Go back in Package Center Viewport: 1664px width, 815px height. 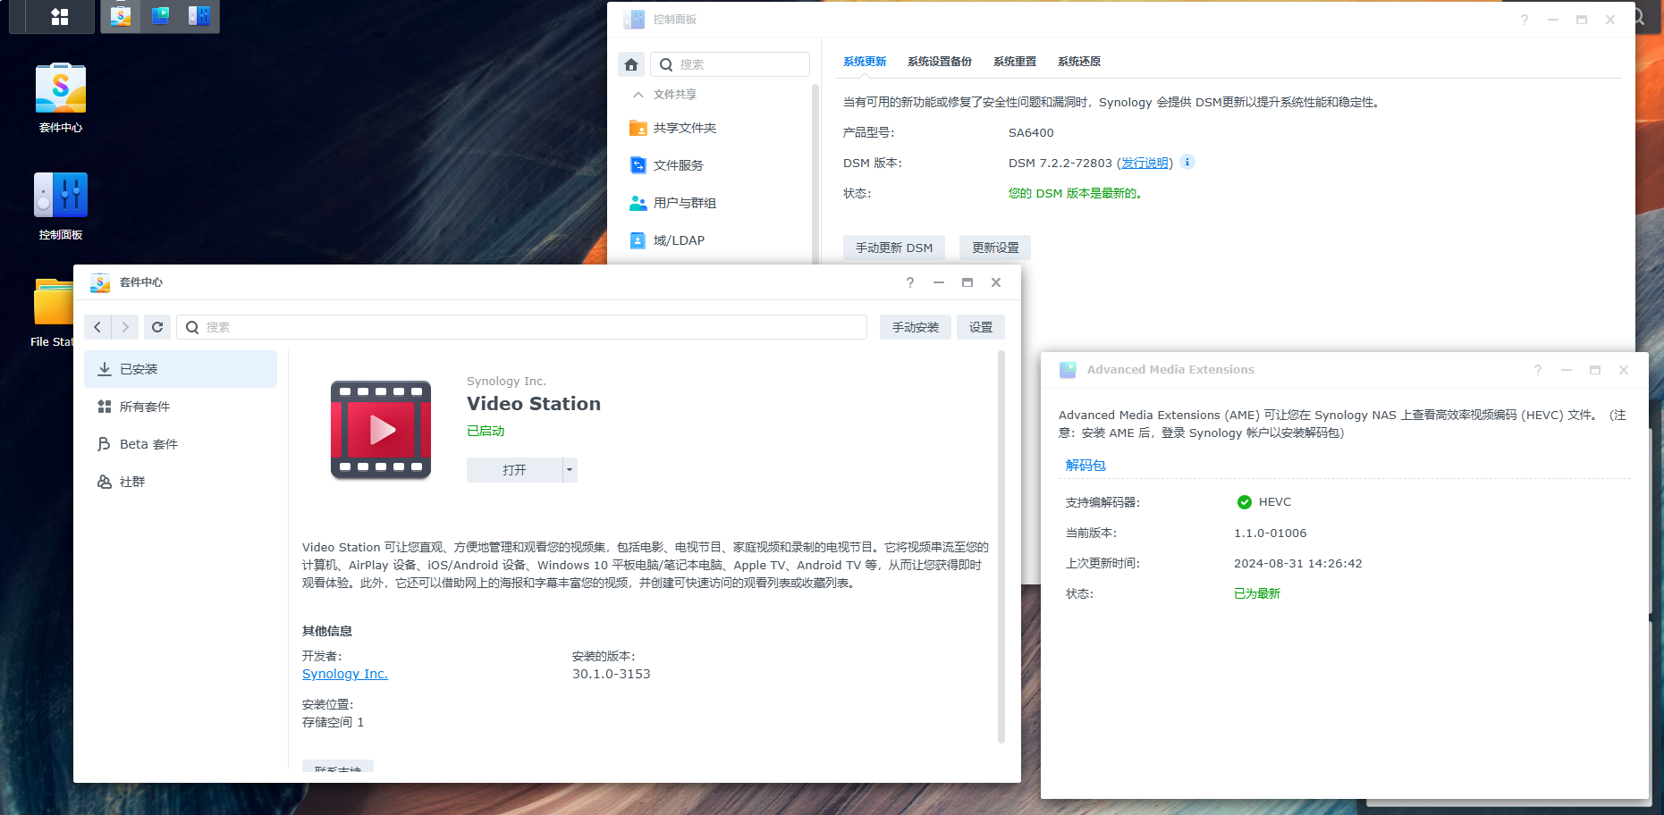pos(97,327)
